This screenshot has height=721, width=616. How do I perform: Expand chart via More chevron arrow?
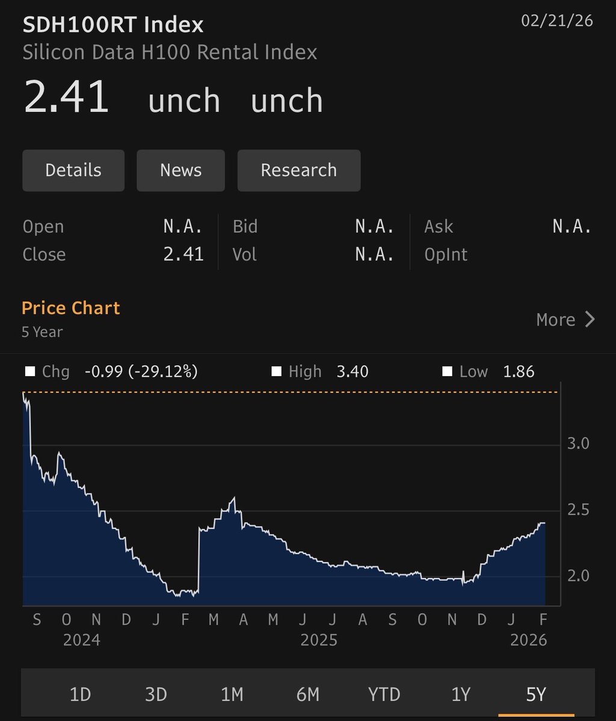(590, 320)
